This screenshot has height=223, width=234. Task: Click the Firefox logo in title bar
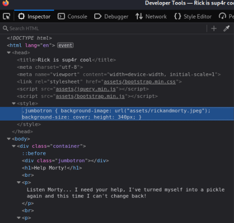click(x=6, y=3)
